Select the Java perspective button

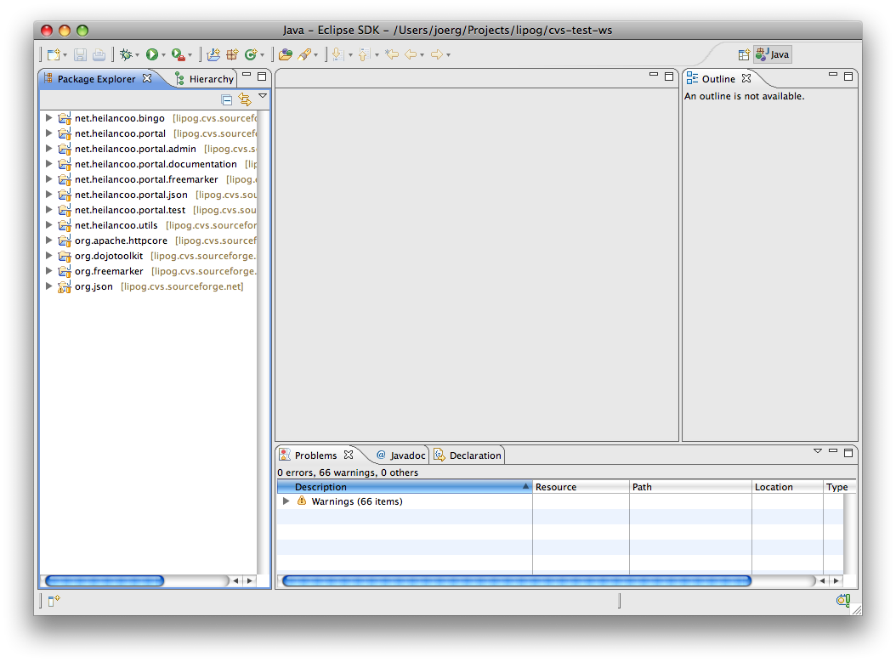pos(773,54)
